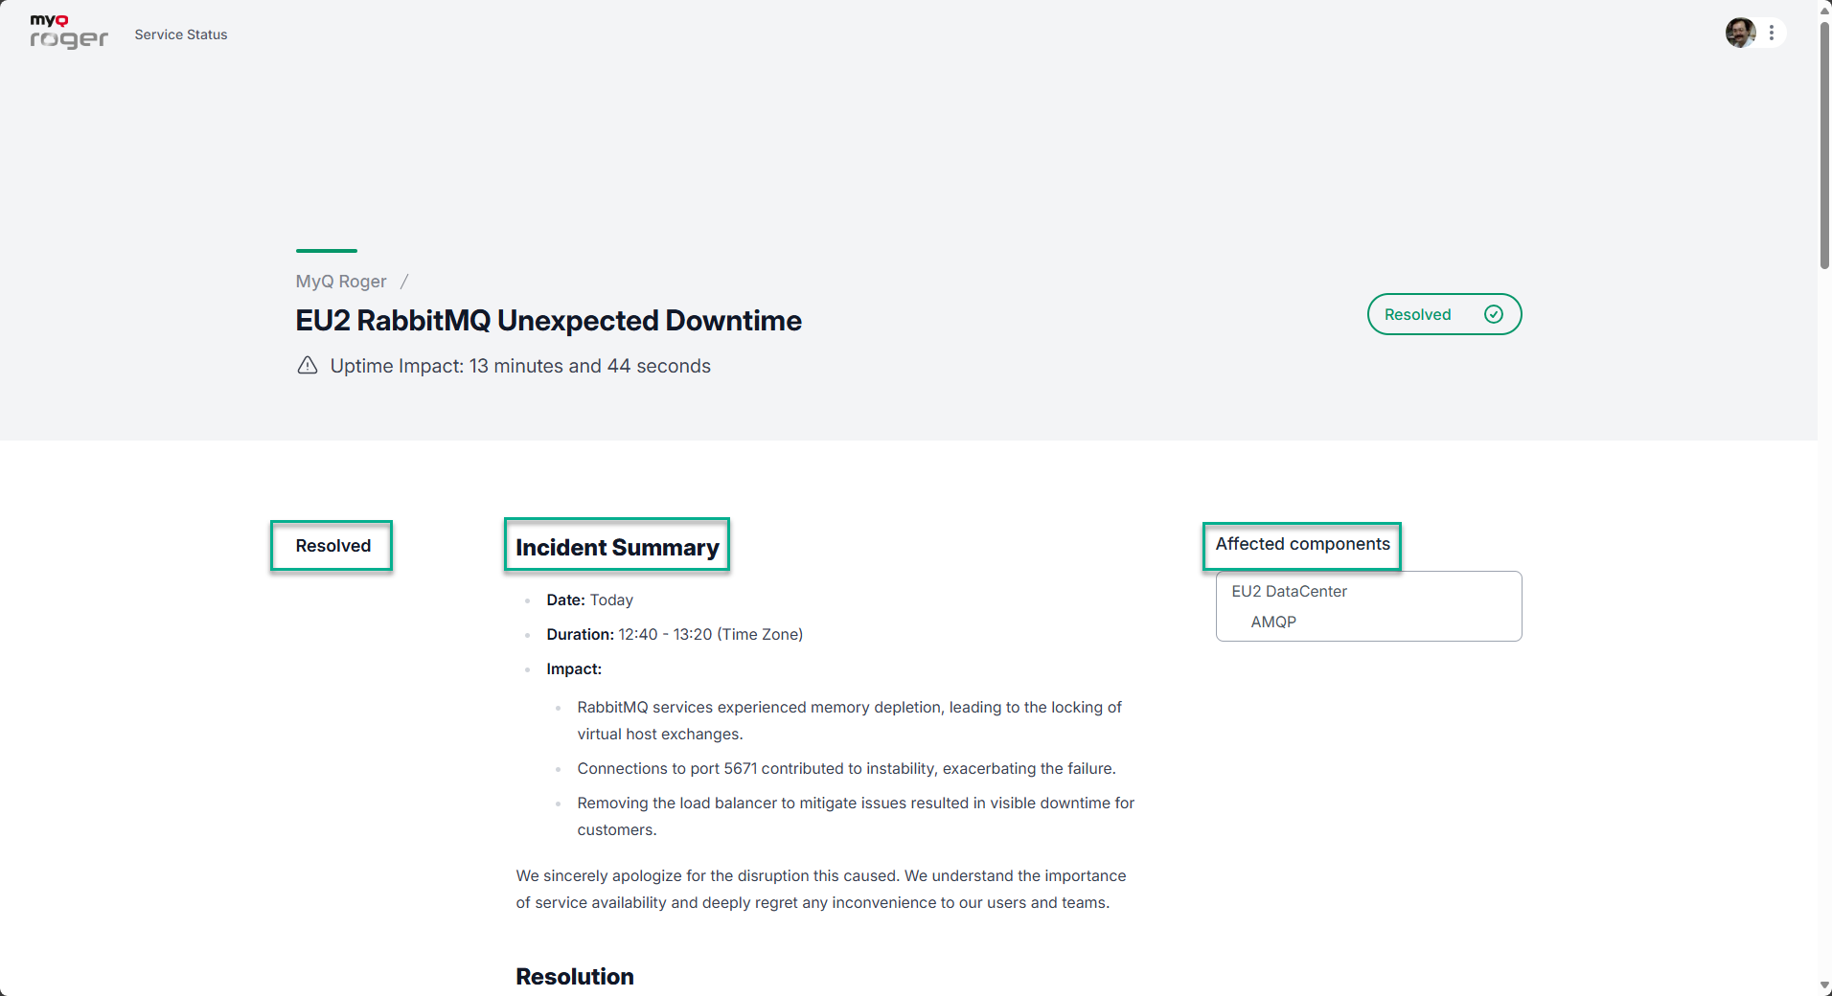Image resolution: width=1832 pixels, height=996 pixels.
Task: Click the checkmark circle icon in Resolved pill
Action: pos(1493,314)
